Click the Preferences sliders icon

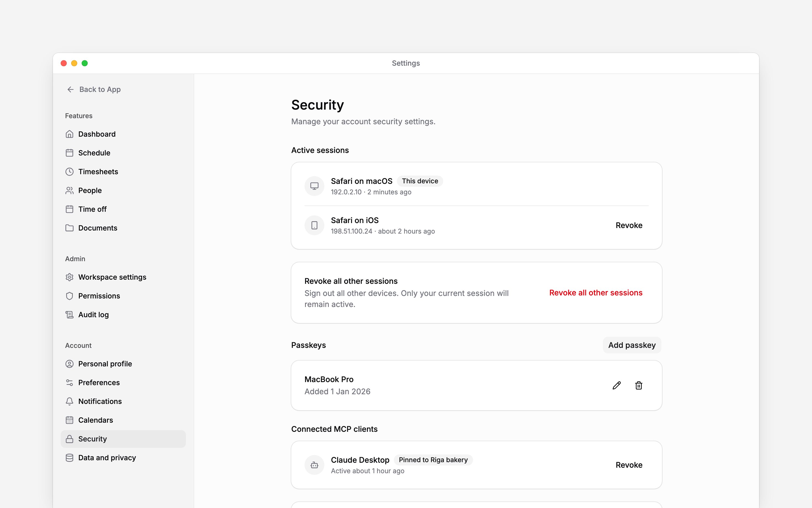click(70, 383)
